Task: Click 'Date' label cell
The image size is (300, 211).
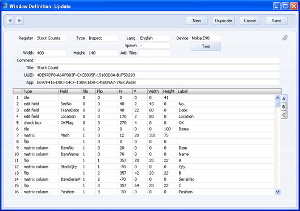Action: 226,110
